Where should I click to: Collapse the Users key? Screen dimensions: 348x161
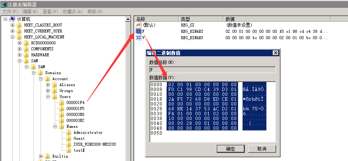pos(48,97)
